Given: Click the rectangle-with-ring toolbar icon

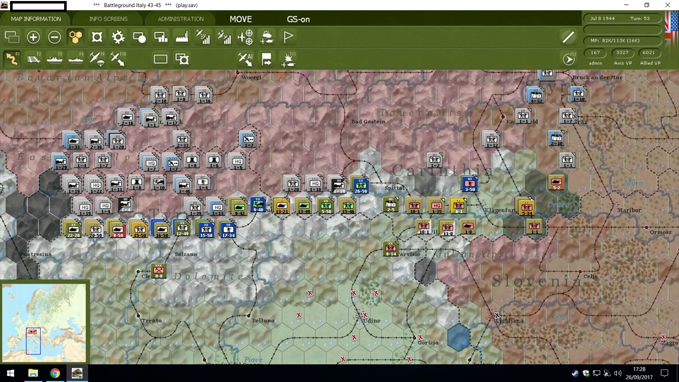Looking at the screenshot, I should click(182, 59).
